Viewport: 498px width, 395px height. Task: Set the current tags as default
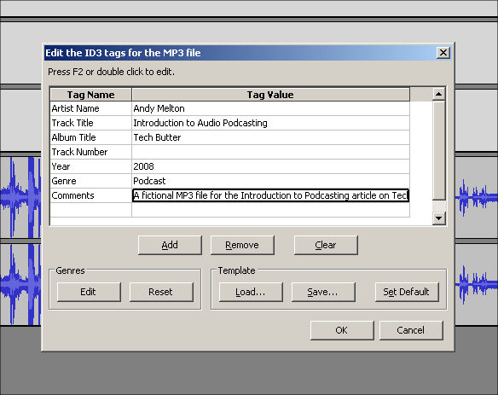pos(407,292)
